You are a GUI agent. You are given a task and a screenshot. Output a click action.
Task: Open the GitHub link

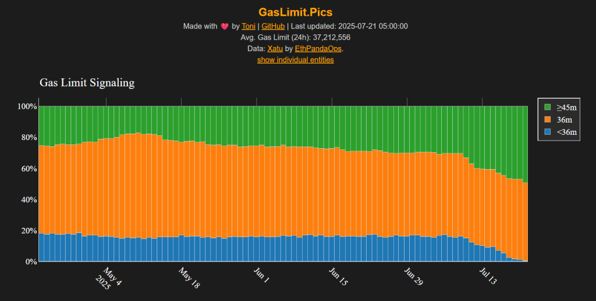pyautogui.click(x=273, y=26)
